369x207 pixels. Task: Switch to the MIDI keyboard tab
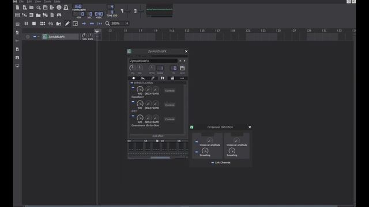point(172,78)
